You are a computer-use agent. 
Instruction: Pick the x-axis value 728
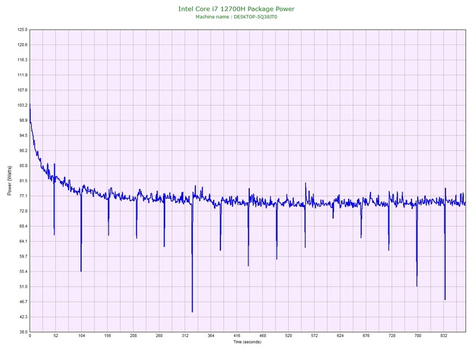(392, 336)
